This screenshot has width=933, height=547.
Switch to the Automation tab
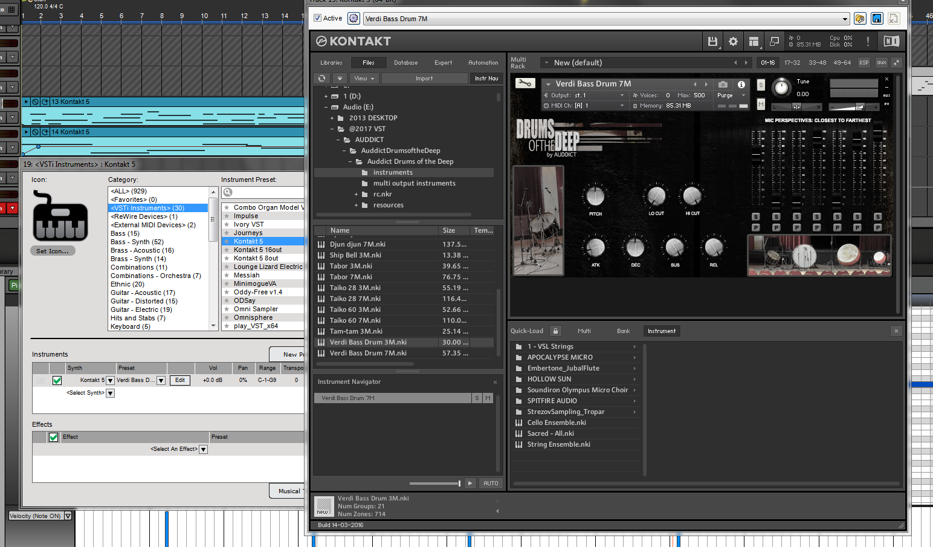pyautogui.click(x=483, y=62)
